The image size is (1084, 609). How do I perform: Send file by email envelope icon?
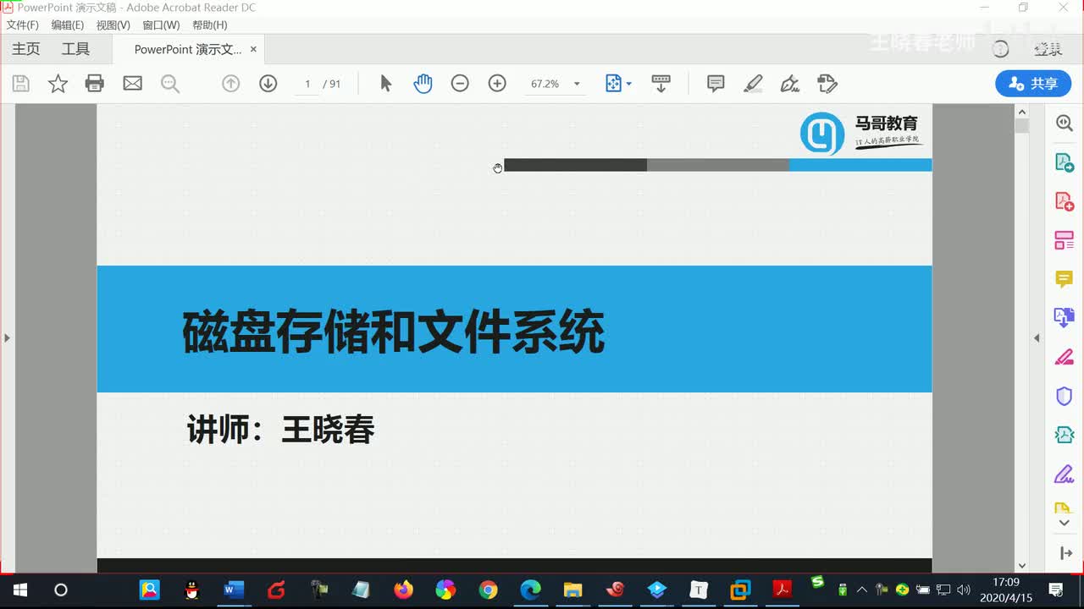132,84
